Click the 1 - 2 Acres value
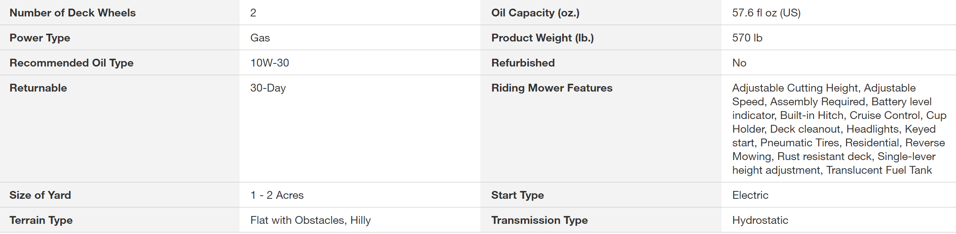The height and width of the screenshot is (234, 956). (x=277, y=195)
